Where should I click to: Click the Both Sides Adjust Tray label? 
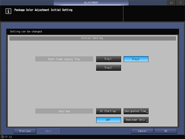tap(64, 59)
